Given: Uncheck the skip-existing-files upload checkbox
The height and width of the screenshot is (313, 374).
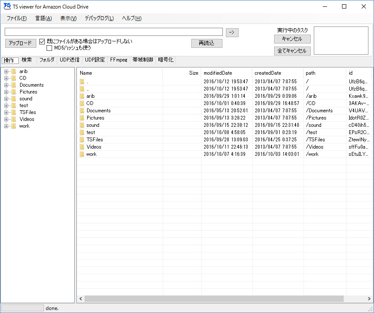Looking at the screenshot, I should click(42, 41).
